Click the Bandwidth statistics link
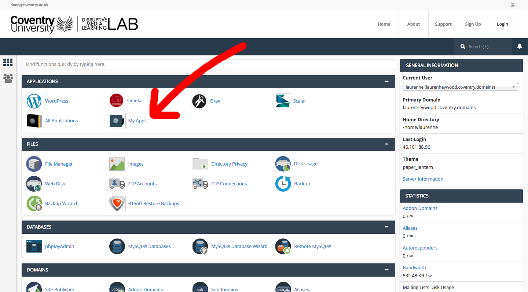Image resolution: width=528 pixels, height=292 pixels. [x=414, y=267]
